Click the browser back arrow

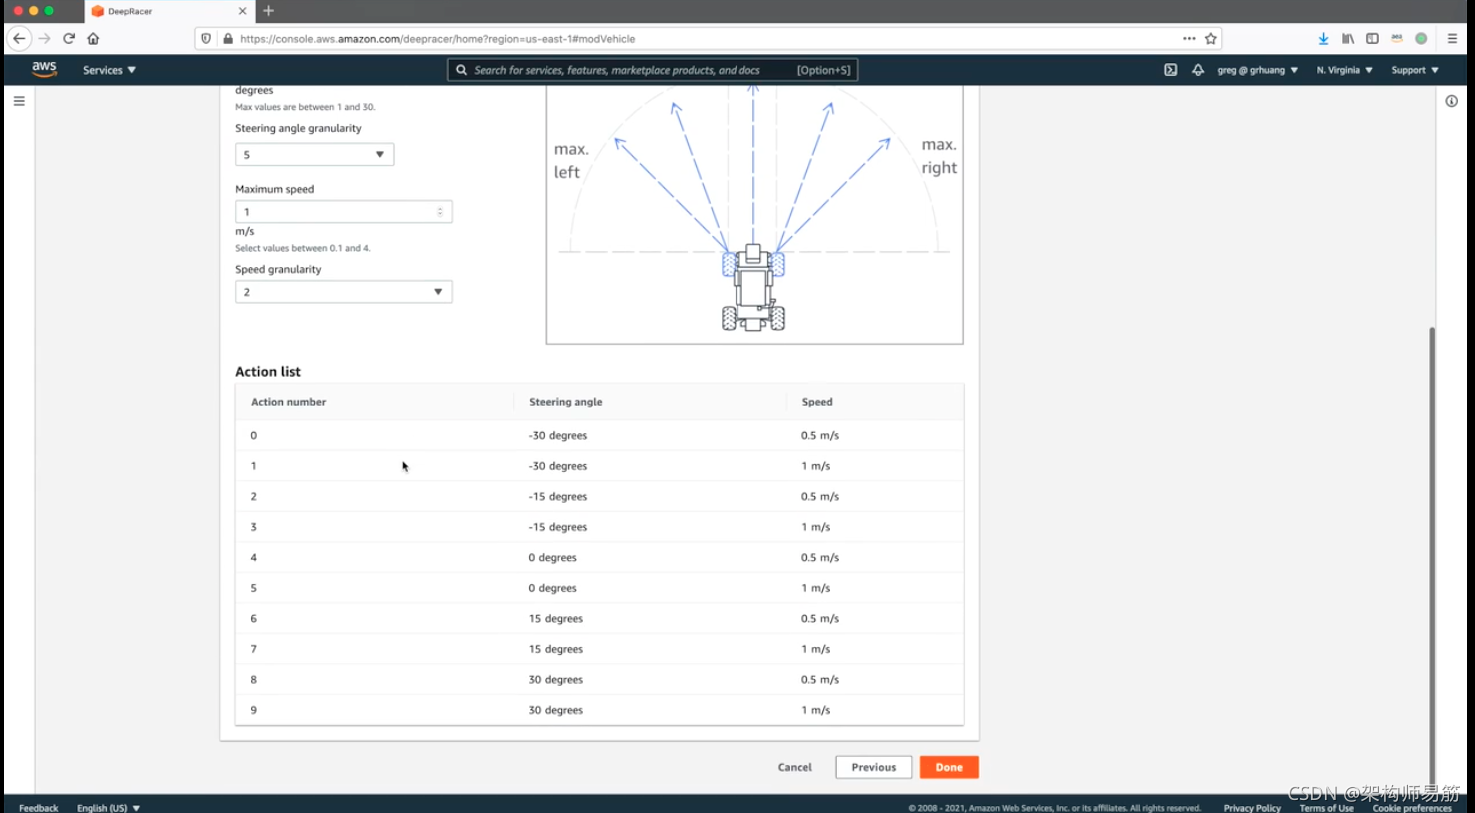tap(19, 38)
